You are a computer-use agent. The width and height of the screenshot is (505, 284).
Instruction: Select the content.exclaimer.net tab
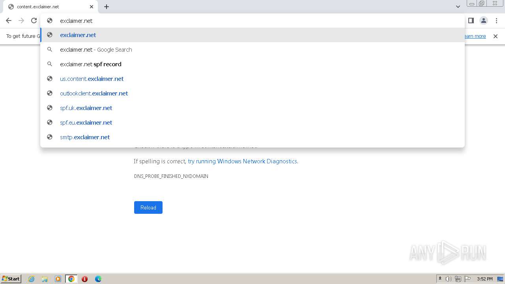pyautogui.click(x=51, y=7)
